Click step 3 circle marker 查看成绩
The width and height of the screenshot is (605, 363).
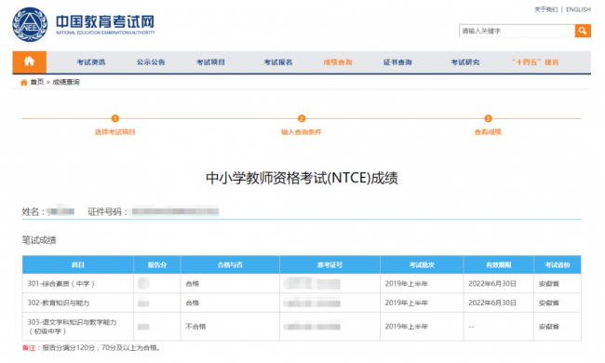click(488, 118)
